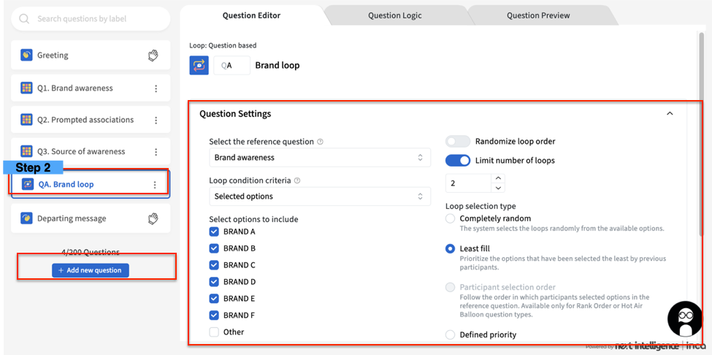Viewport: 712px width, 355px height.
Task: Collapse the Question Settings section
Action: click(x=670, y=114)
